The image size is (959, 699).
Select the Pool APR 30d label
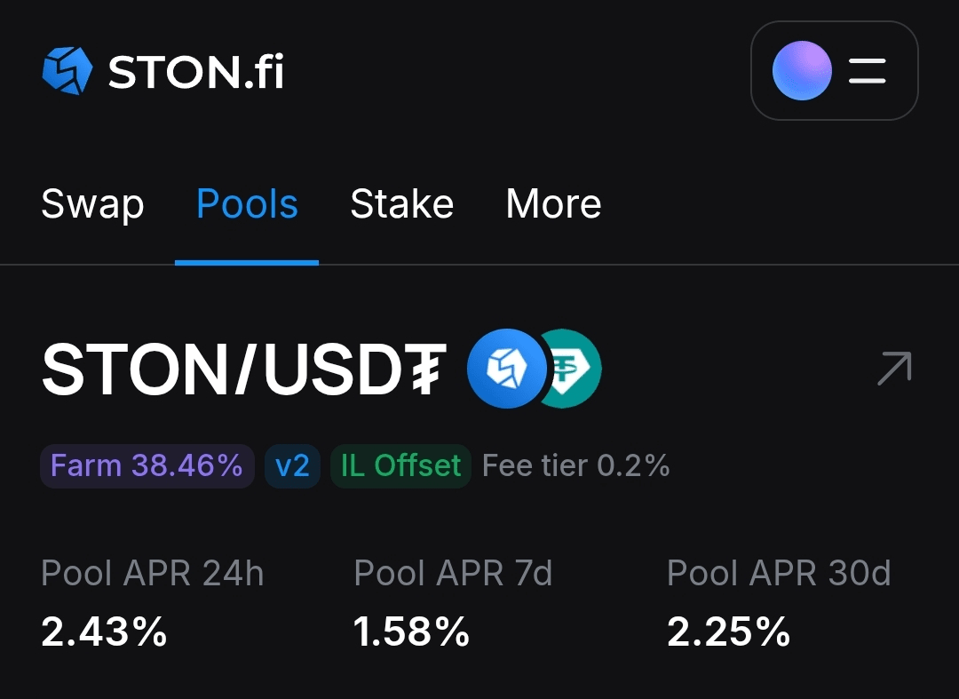[779, 574]
